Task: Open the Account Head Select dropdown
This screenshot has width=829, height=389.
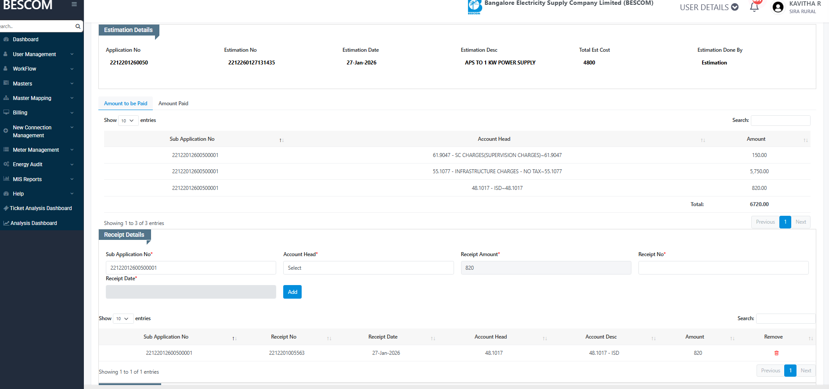Action: 368,268
